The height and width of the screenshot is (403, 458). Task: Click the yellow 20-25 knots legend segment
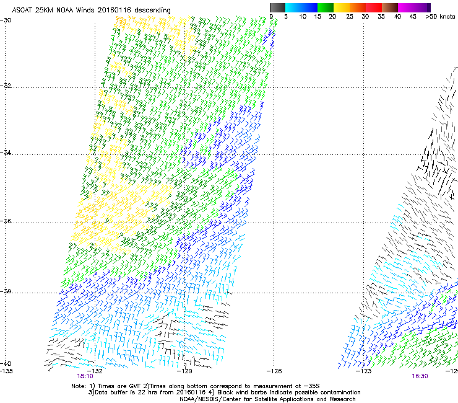click(x=342, y=7)
